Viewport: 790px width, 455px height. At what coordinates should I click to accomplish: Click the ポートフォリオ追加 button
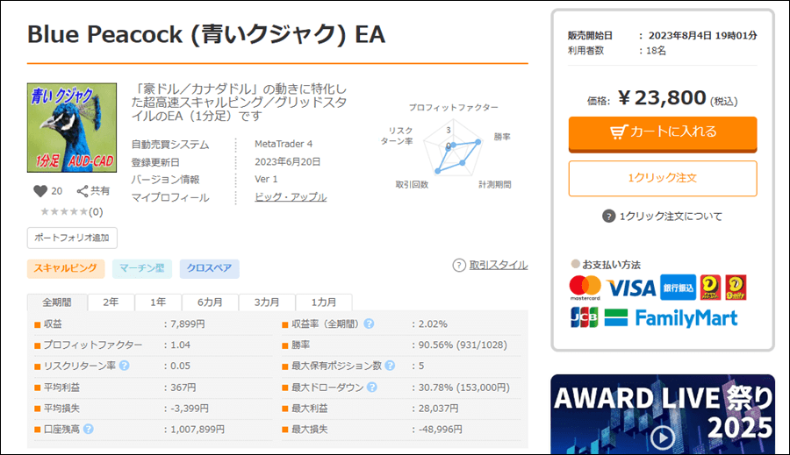tap(72, 238)
